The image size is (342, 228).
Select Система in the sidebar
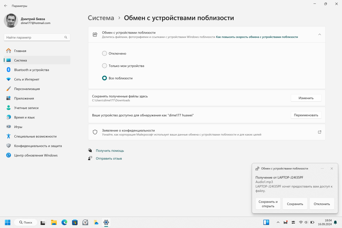pyautogui.click(x=37, y=60)
